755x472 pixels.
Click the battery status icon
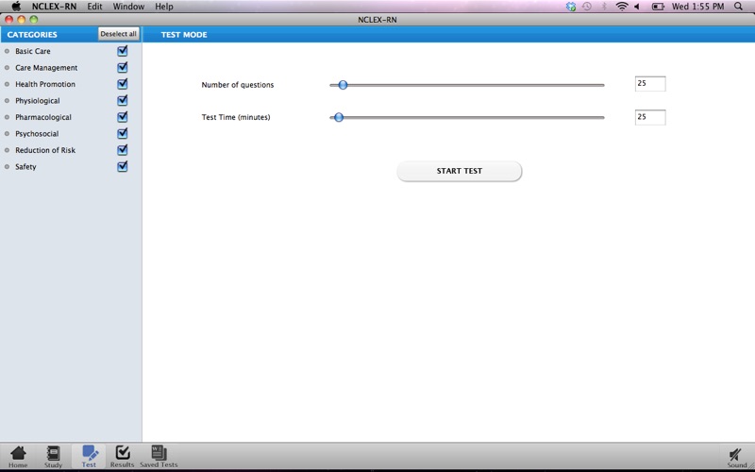click(658, 7)
